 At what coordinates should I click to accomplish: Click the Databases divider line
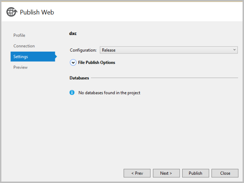tap(164, 78)
